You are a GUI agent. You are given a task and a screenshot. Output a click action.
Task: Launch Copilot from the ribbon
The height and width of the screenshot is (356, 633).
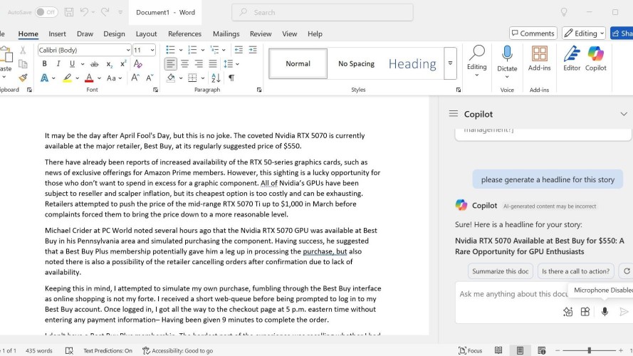click(595, 54)
